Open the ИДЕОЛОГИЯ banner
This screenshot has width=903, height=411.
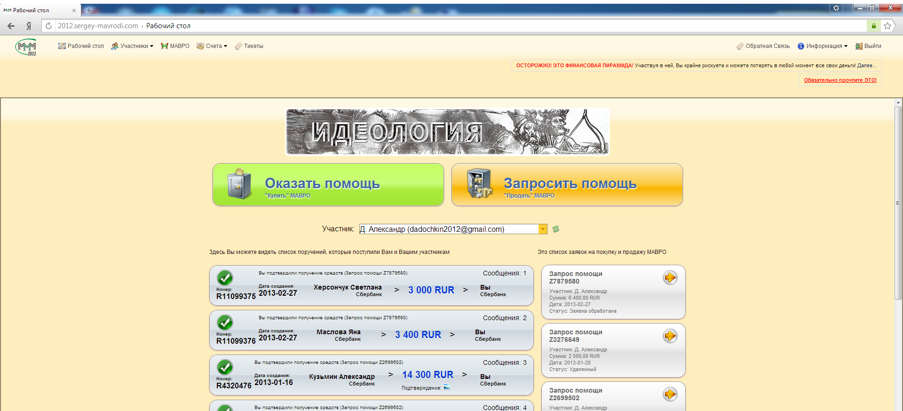coord(448,132)
